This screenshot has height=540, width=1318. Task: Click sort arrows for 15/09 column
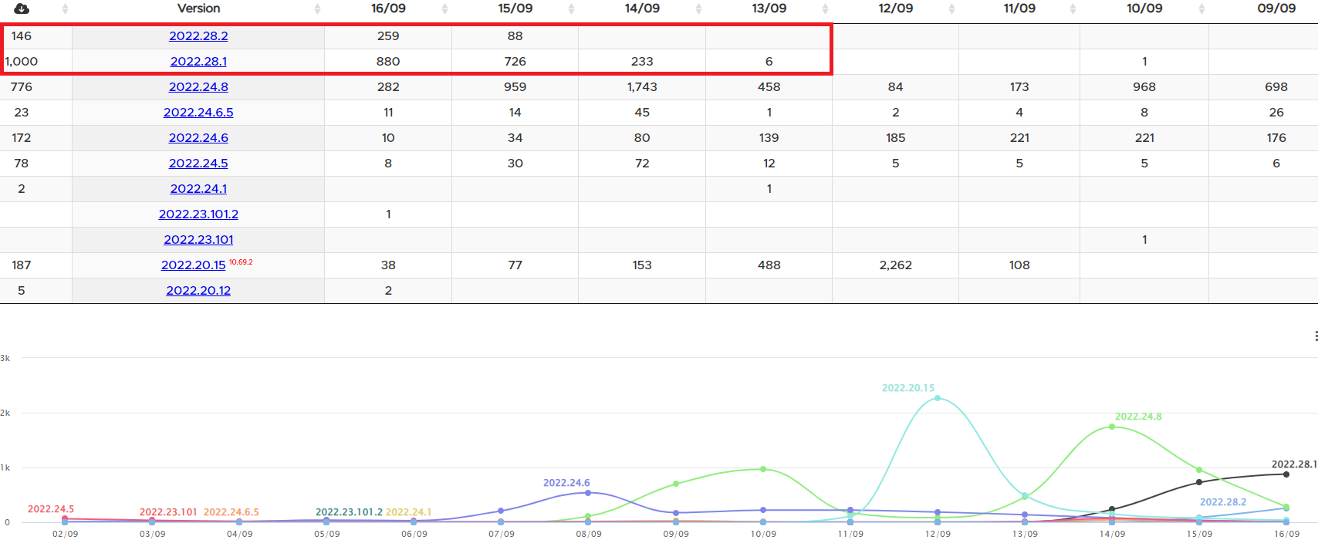(571, 8)
